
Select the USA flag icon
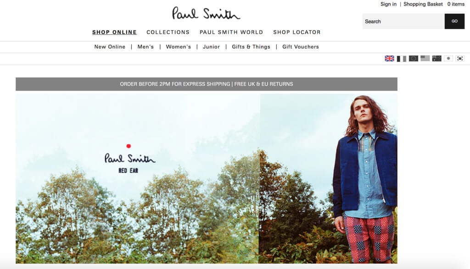pyautogui.click(x=425, y=58)
